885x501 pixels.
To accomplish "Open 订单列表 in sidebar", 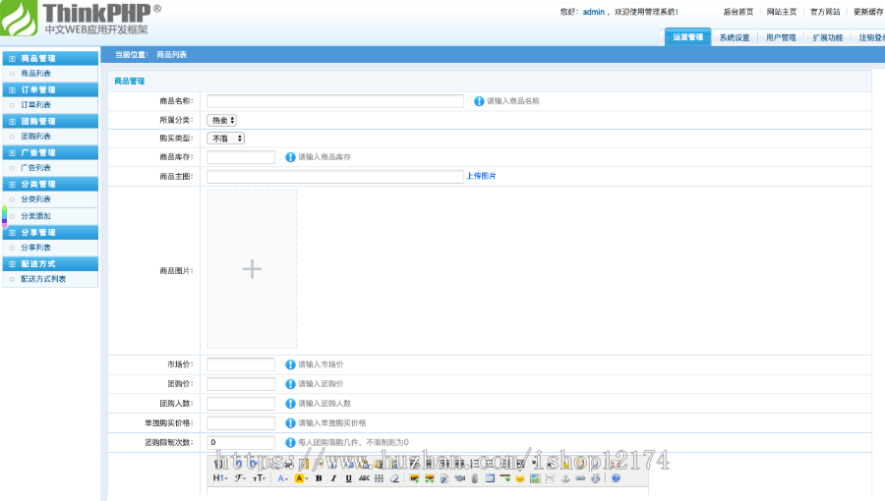I will (35, 105).
